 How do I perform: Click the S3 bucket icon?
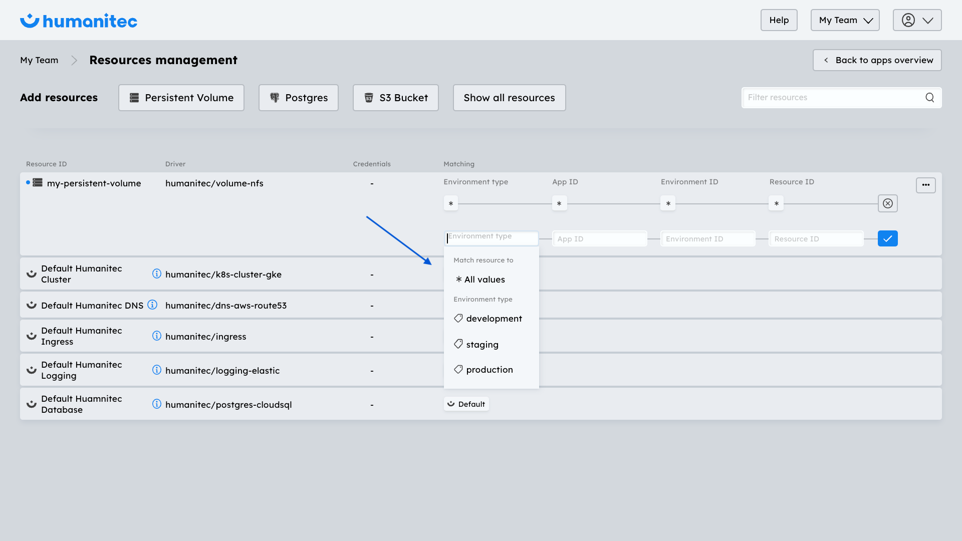click(x=369, y=98)
